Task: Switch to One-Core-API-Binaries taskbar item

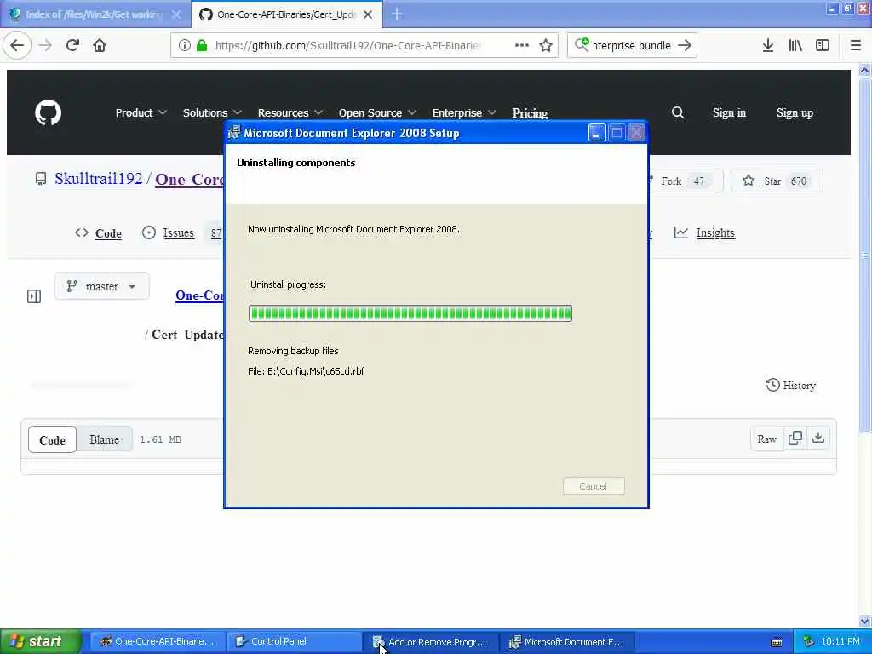Action: coord(158,641)
